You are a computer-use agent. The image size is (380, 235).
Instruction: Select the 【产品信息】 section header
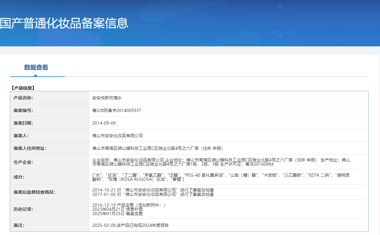22,88
